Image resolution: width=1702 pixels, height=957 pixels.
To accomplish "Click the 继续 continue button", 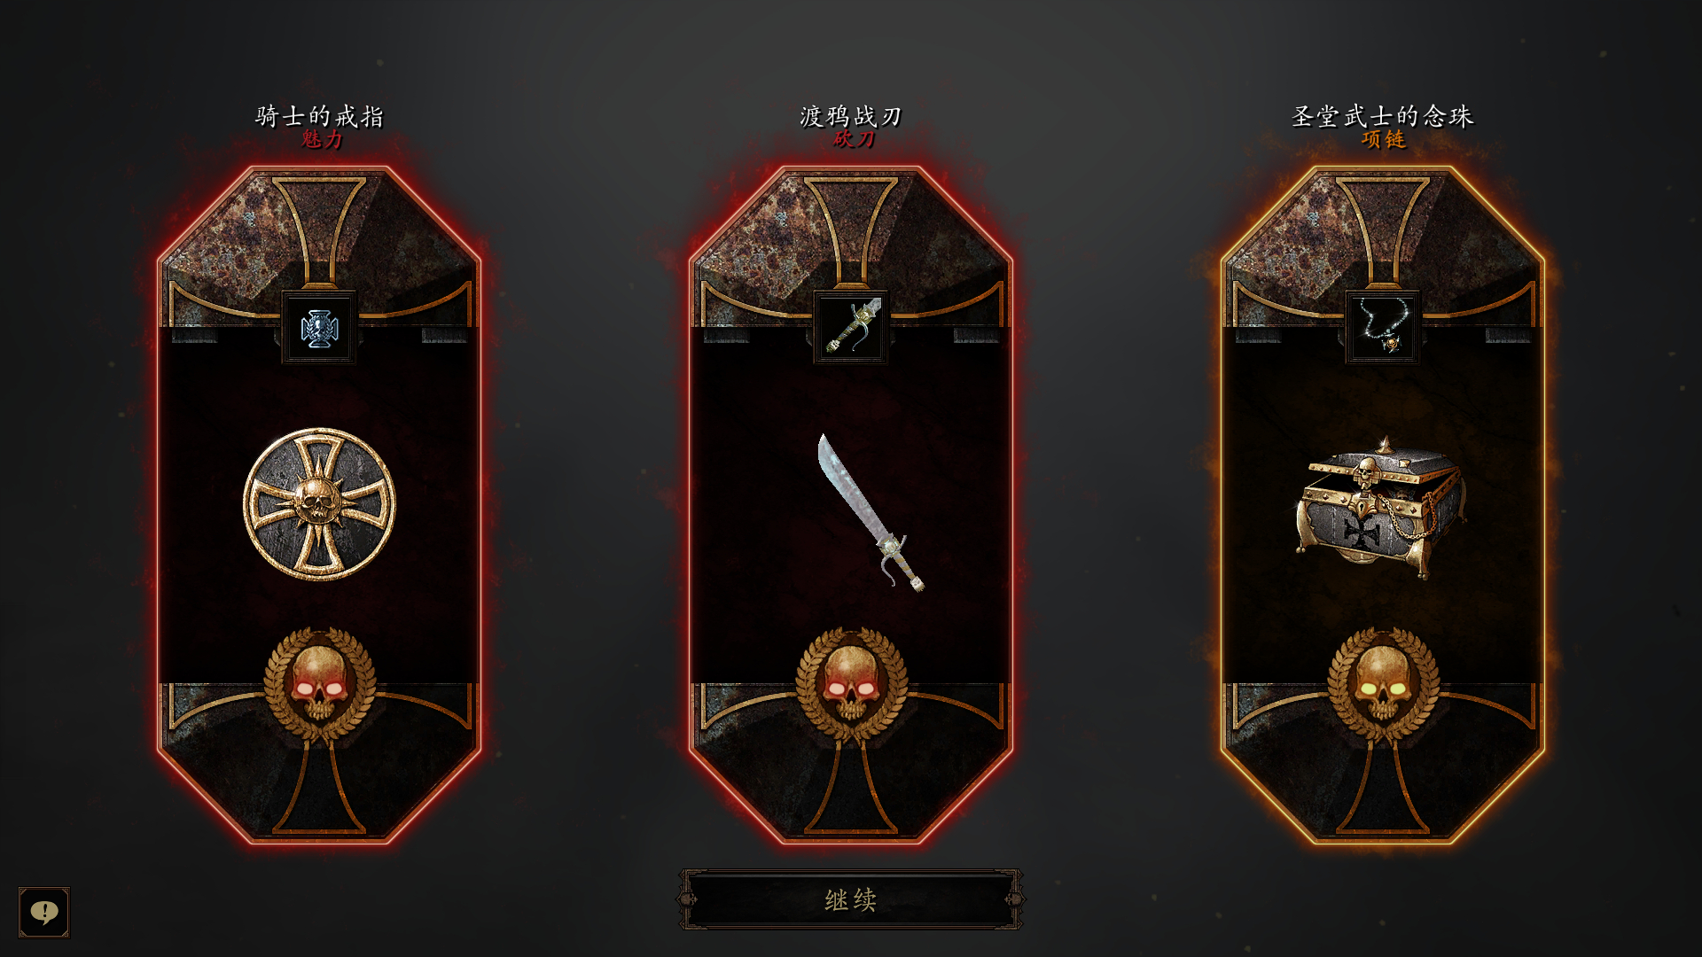I will tap(851, 899).
